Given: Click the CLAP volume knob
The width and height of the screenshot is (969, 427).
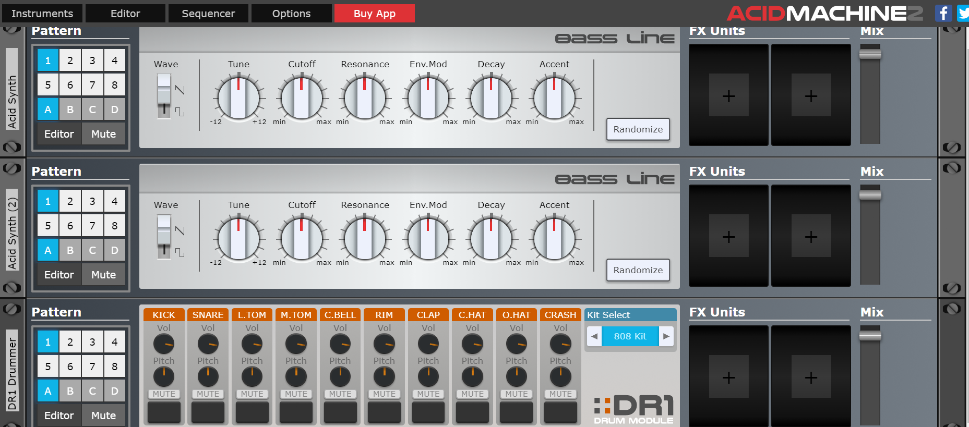Looking at the screenshot, I should click(428, 344).
